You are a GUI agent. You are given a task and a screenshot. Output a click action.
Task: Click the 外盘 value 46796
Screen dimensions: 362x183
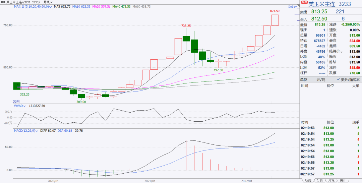[320, 52]
